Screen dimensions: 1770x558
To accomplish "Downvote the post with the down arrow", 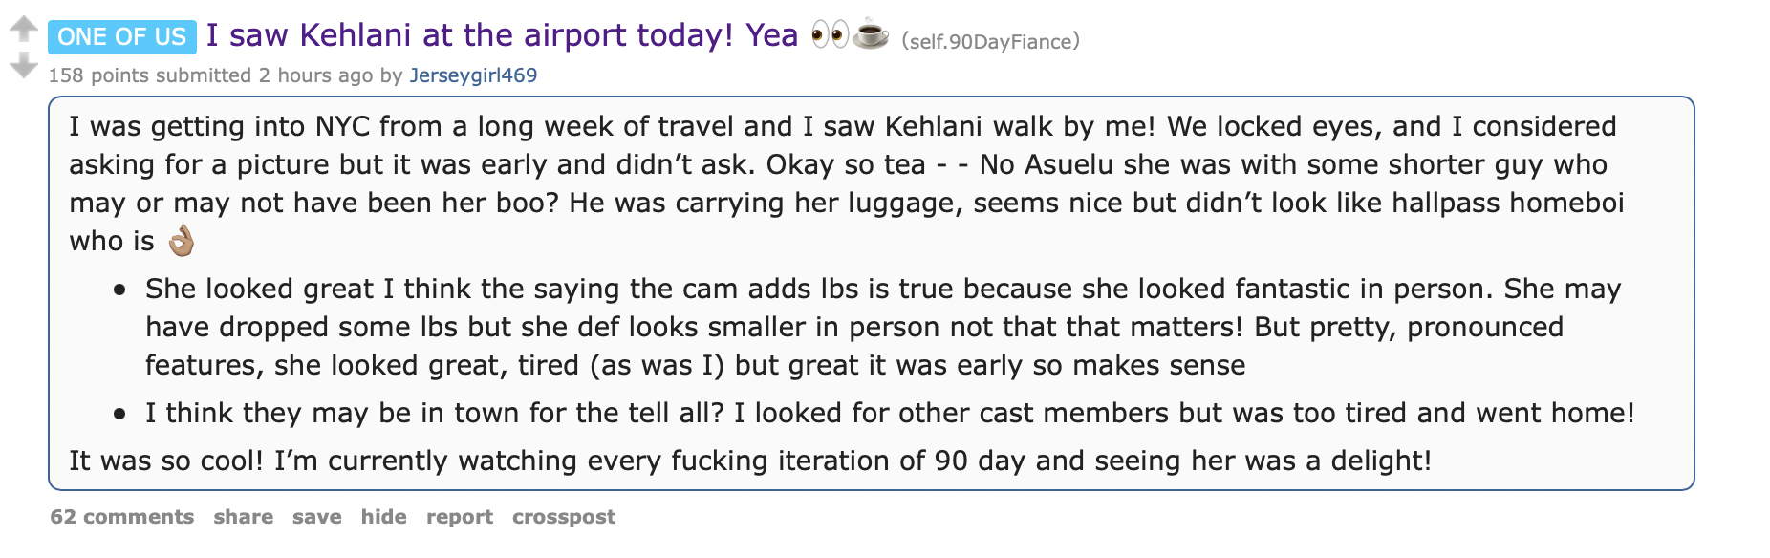I will [x=22, y=63].
